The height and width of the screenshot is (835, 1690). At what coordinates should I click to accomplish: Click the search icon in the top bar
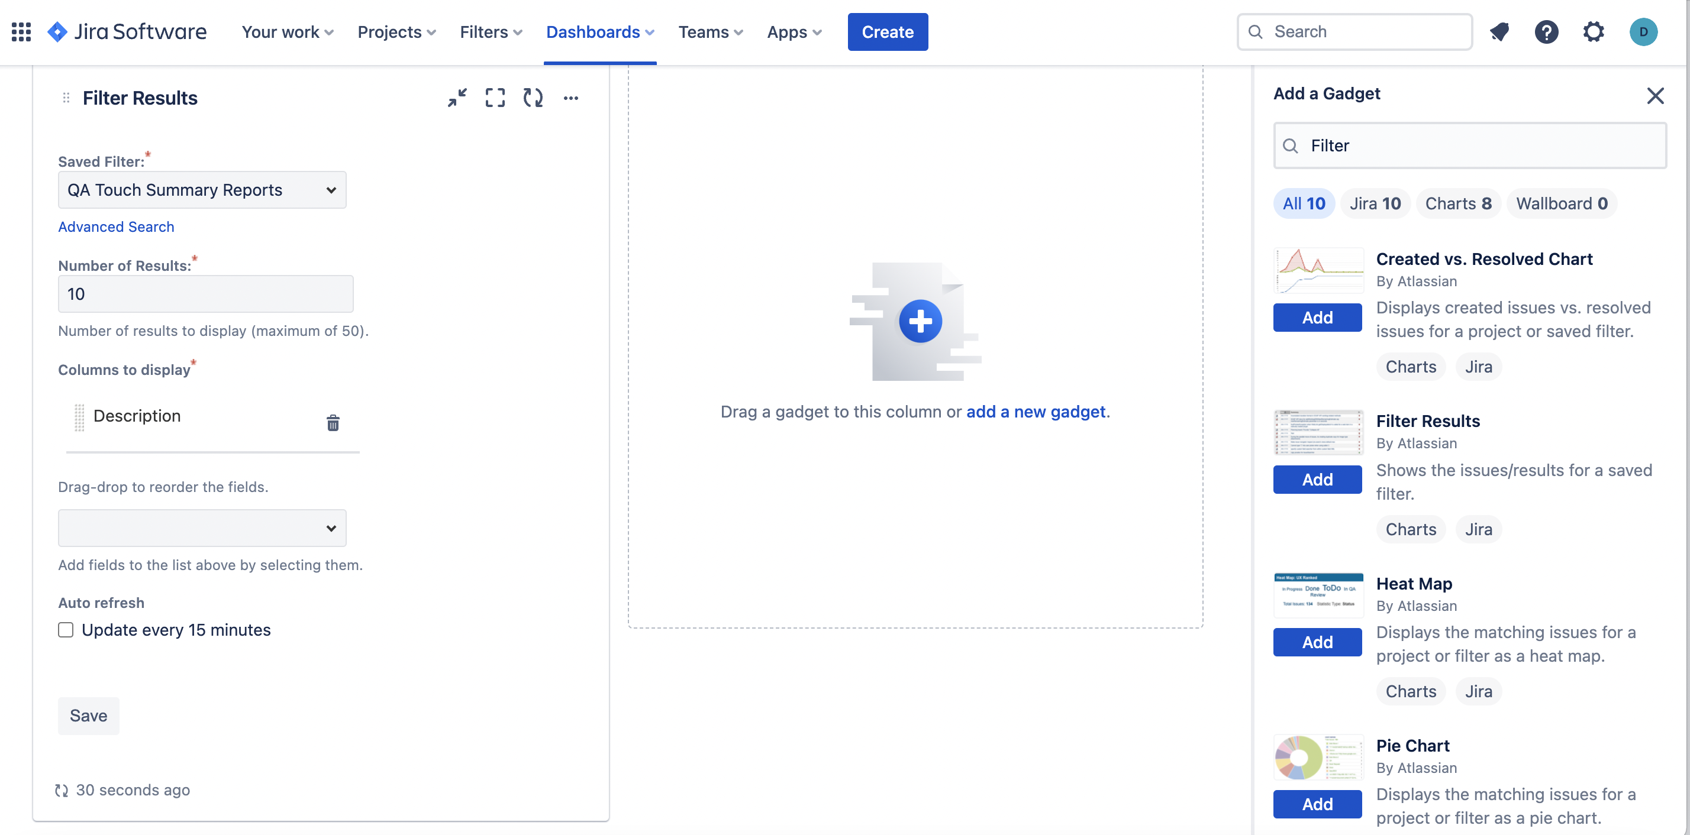[x=1255, y=31]
